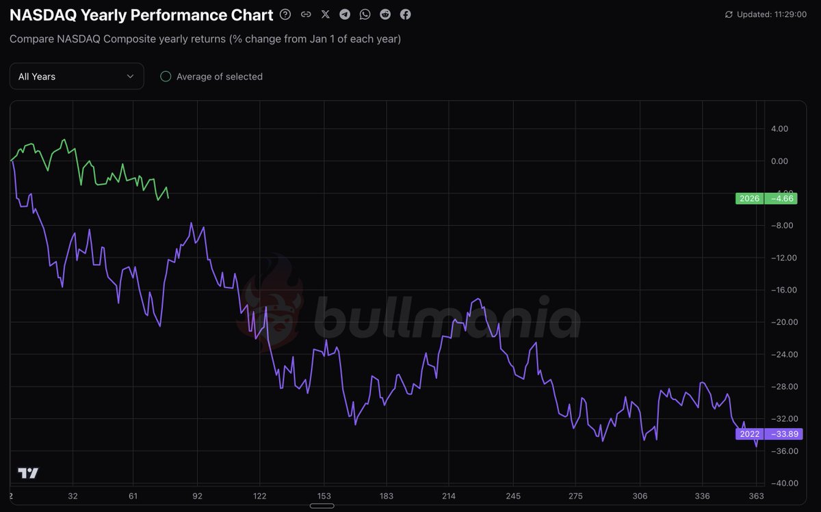
Task: Click day 122 on x-axis
Action: click(x=260, y=496)
